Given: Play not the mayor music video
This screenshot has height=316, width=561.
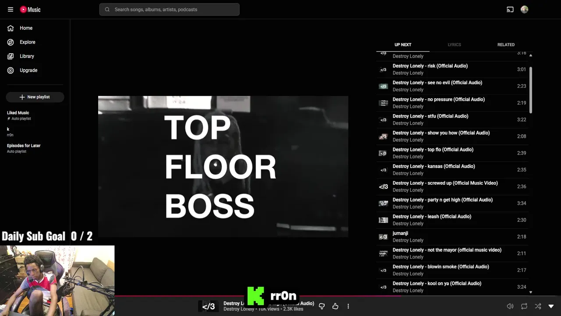Looking at the screenshot, I should [x=452, y=253].
